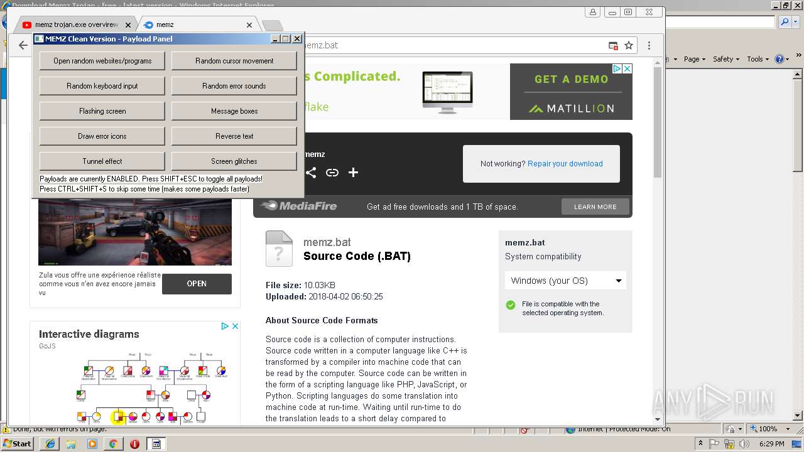Toggle Flashing screen payload
The width and height of the screenshot is (804, 452).
point(102,111)
